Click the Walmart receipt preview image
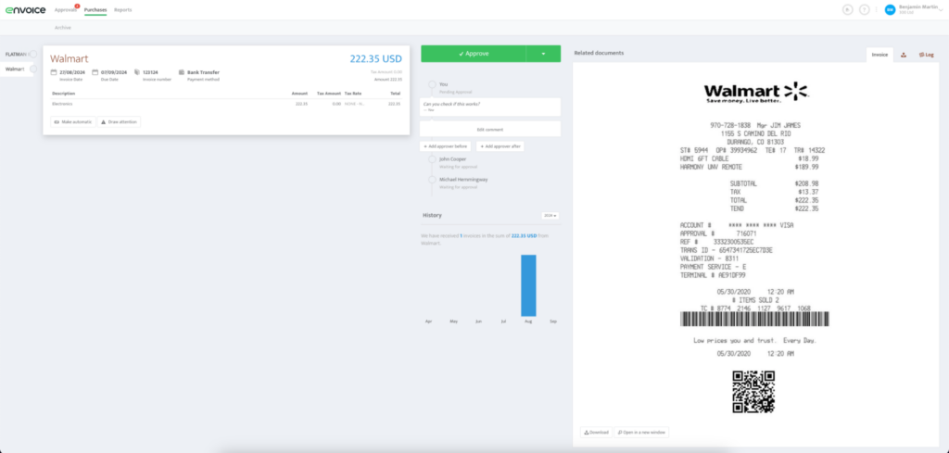This screenshot has width=949, height=453. click(x=753, y=248)
